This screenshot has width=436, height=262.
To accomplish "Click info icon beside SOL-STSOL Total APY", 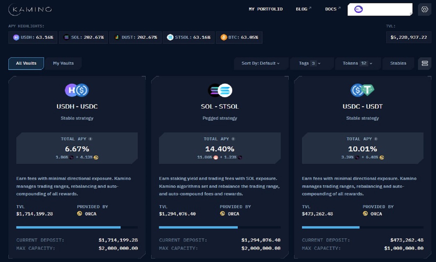I will pos(233,139).
